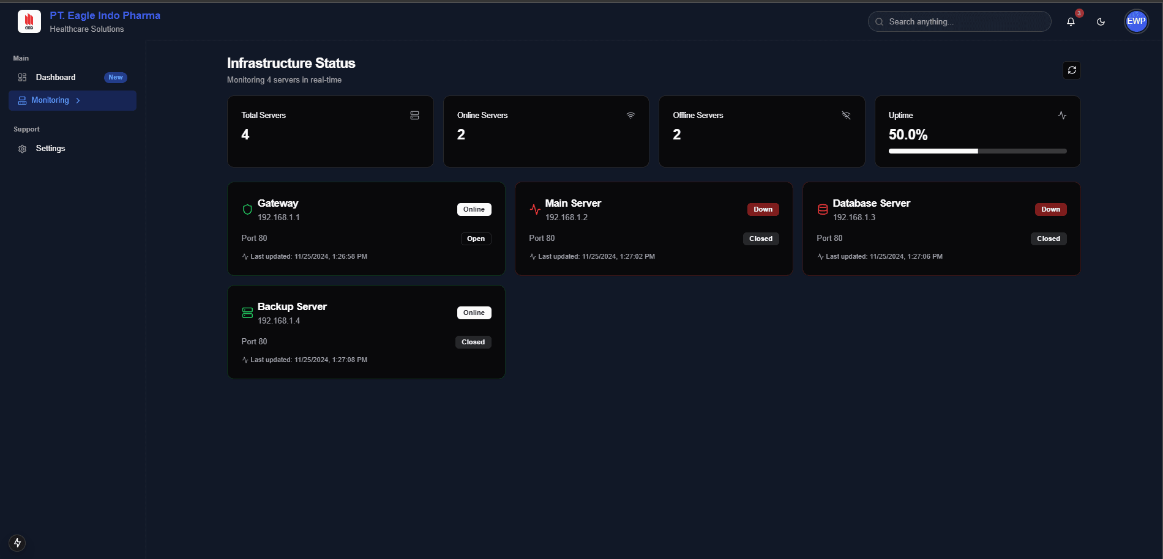The image size is (1163, 559).
Task: Click the Backup Server IP 192.168.1.4
Action: (x=279, y=321)
